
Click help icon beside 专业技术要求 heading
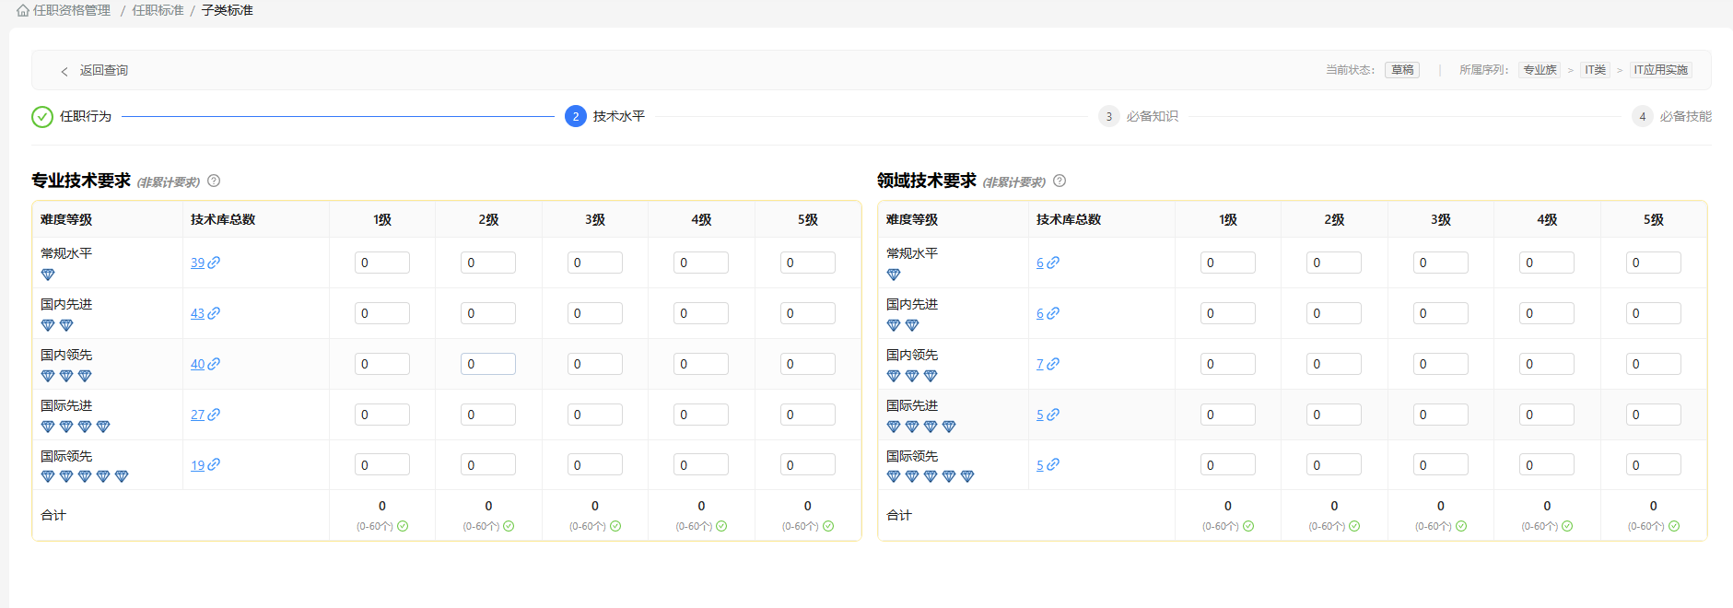coord(214,181)
